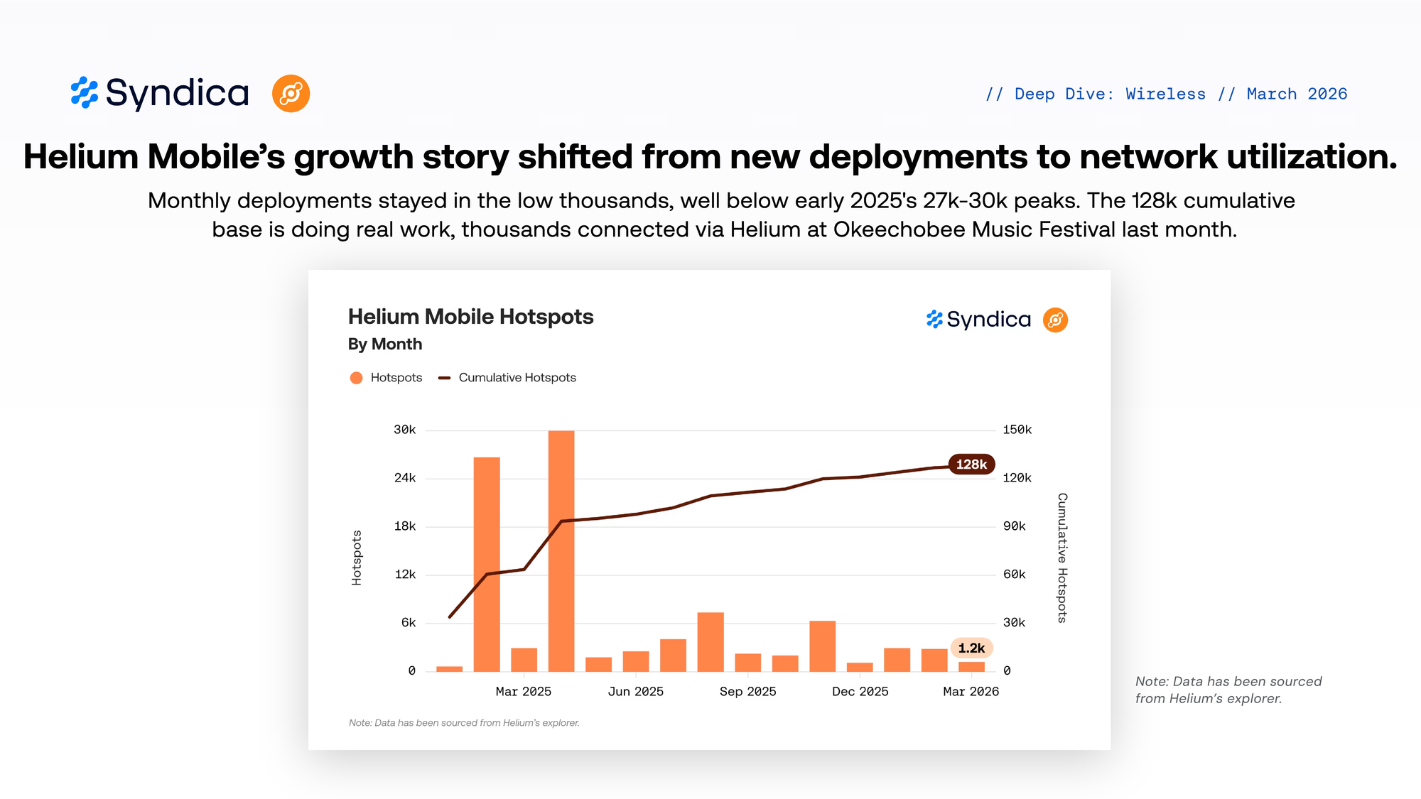
Task: Click the Dec 2025 x-axis label
Action: coord(860,692)
